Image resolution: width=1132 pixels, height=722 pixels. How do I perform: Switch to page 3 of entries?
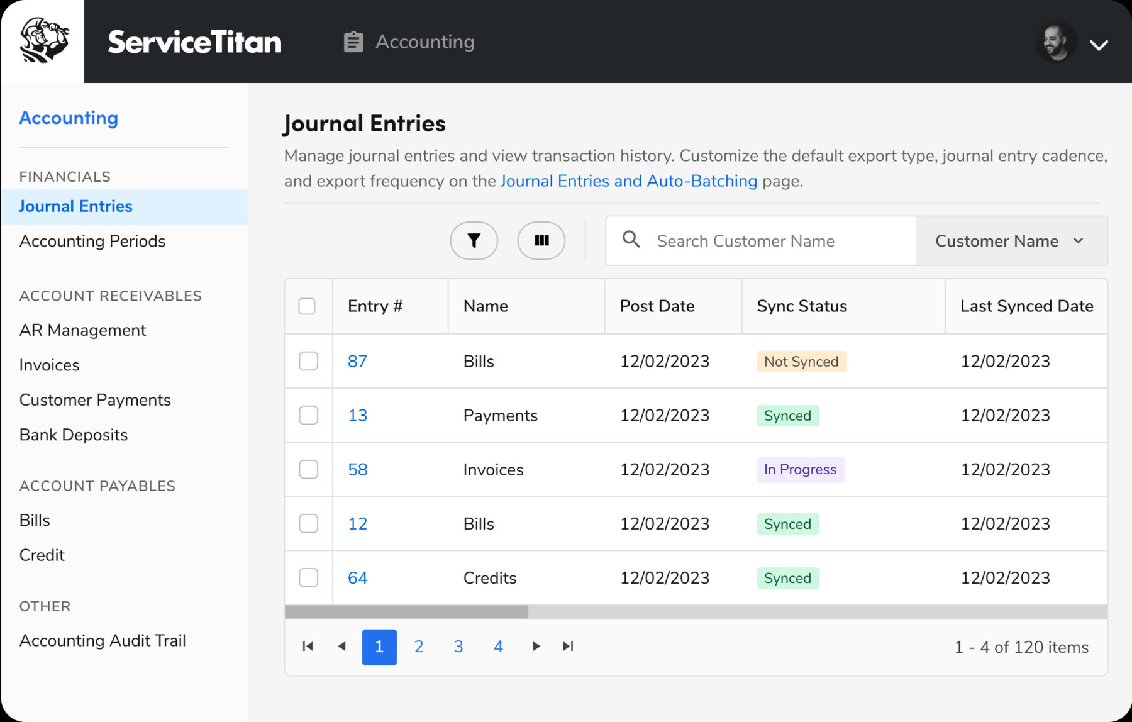tap(458, 647)
